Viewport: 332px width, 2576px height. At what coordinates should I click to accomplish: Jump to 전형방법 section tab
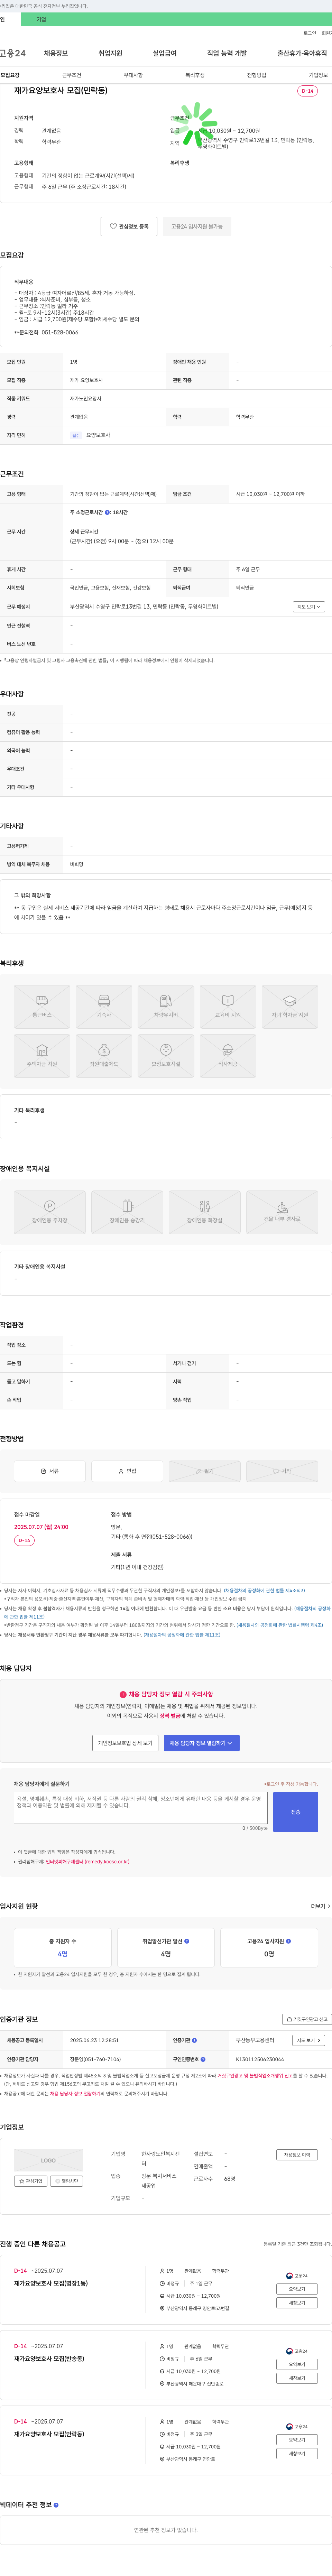tap(257, 75)
